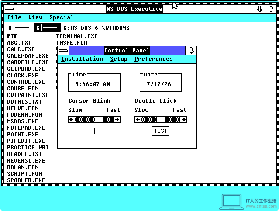Open the Preferences menu
This screenshot has width=279, height=211.
[x=154, y=59]
